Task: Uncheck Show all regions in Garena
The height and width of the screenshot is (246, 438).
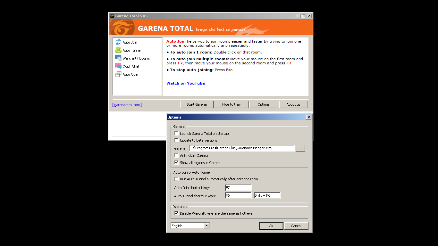Action: click(x=176, y=162)
